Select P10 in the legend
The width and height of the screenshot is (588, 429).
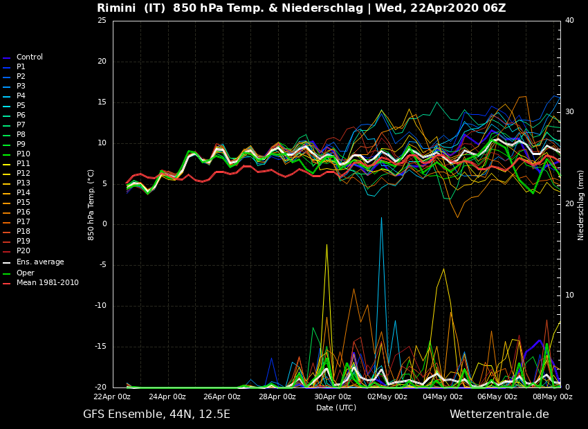(23, 154)
